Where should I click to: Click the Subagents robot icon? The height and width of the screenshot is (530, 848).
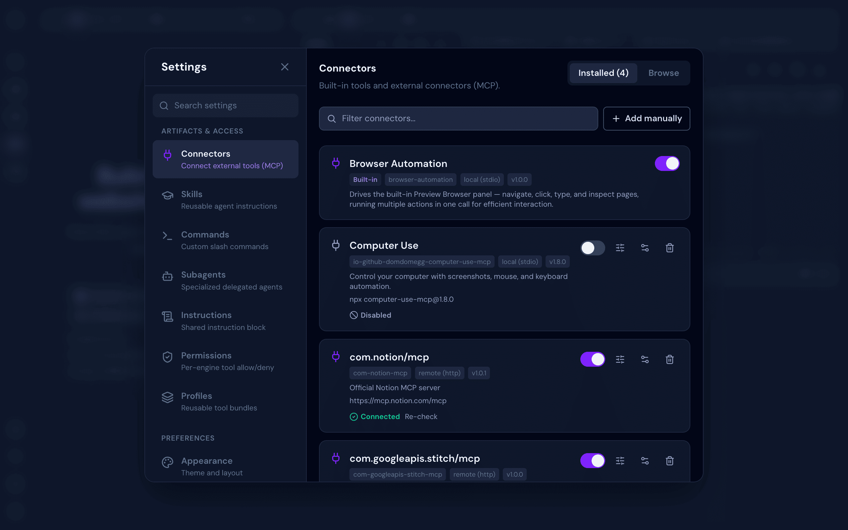(x=168, y=276)
